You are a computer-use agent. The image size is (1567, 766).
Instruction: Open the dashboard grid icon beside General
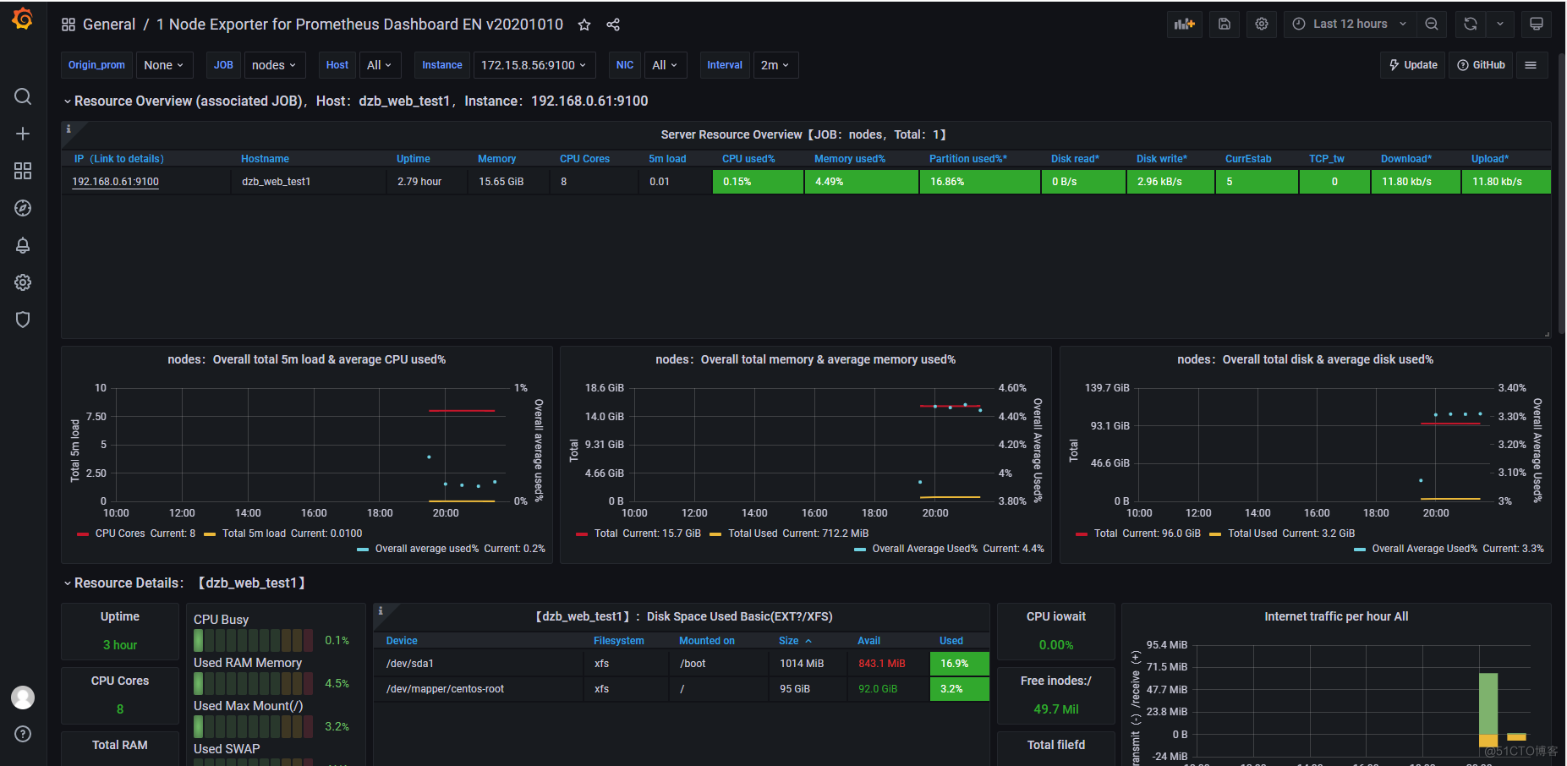click(68, 25)
